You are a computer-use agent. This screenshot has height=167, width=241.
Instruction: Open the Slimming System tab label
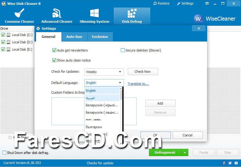[94, 22]
